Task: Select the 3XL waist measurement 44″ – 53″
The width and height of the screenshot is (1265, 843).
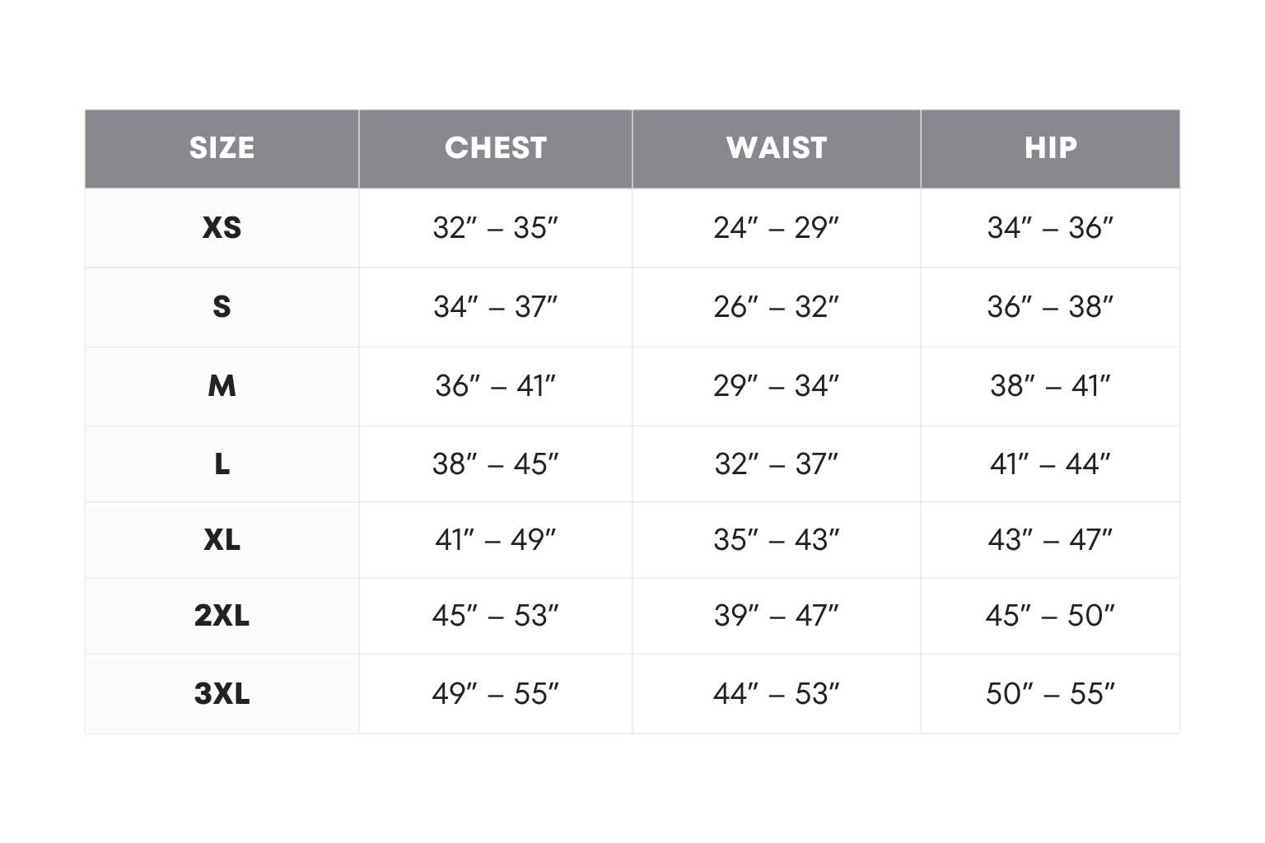Action: (776, 694)
